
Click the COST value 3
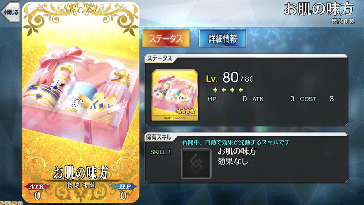[332, 99]
